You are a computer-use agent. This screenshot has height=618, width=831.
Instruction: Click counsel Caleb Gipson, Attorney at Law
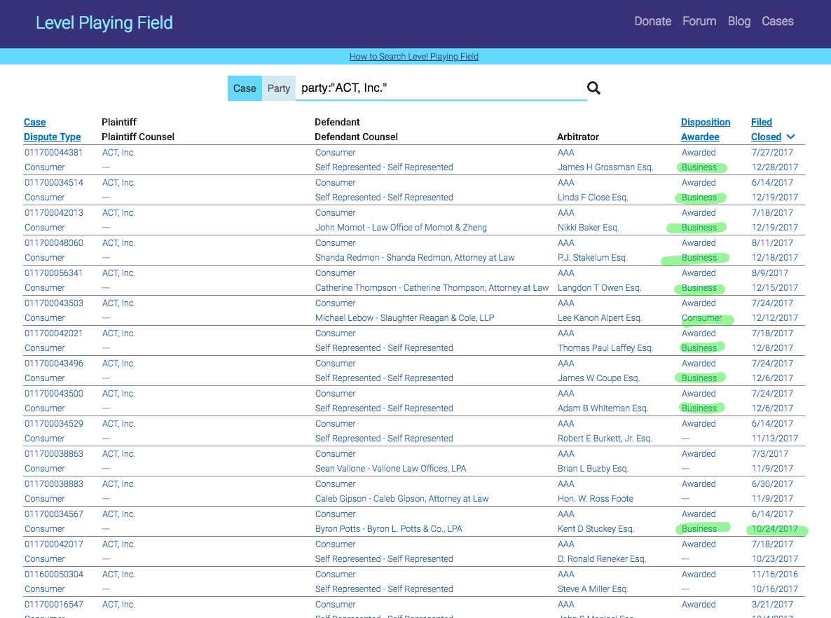pyautogui.click(x=401, y=500)
